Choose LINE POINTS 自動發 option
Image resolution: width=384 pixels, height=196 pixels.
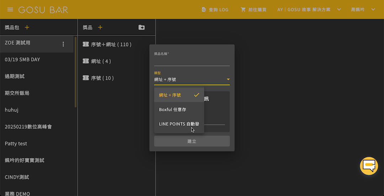pos(179,124)
